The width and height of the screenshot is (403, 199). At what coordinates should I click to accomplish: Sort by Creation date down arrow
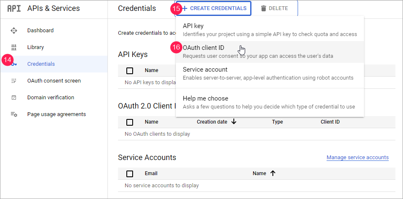pyautogui.click(x=234, y=122)
